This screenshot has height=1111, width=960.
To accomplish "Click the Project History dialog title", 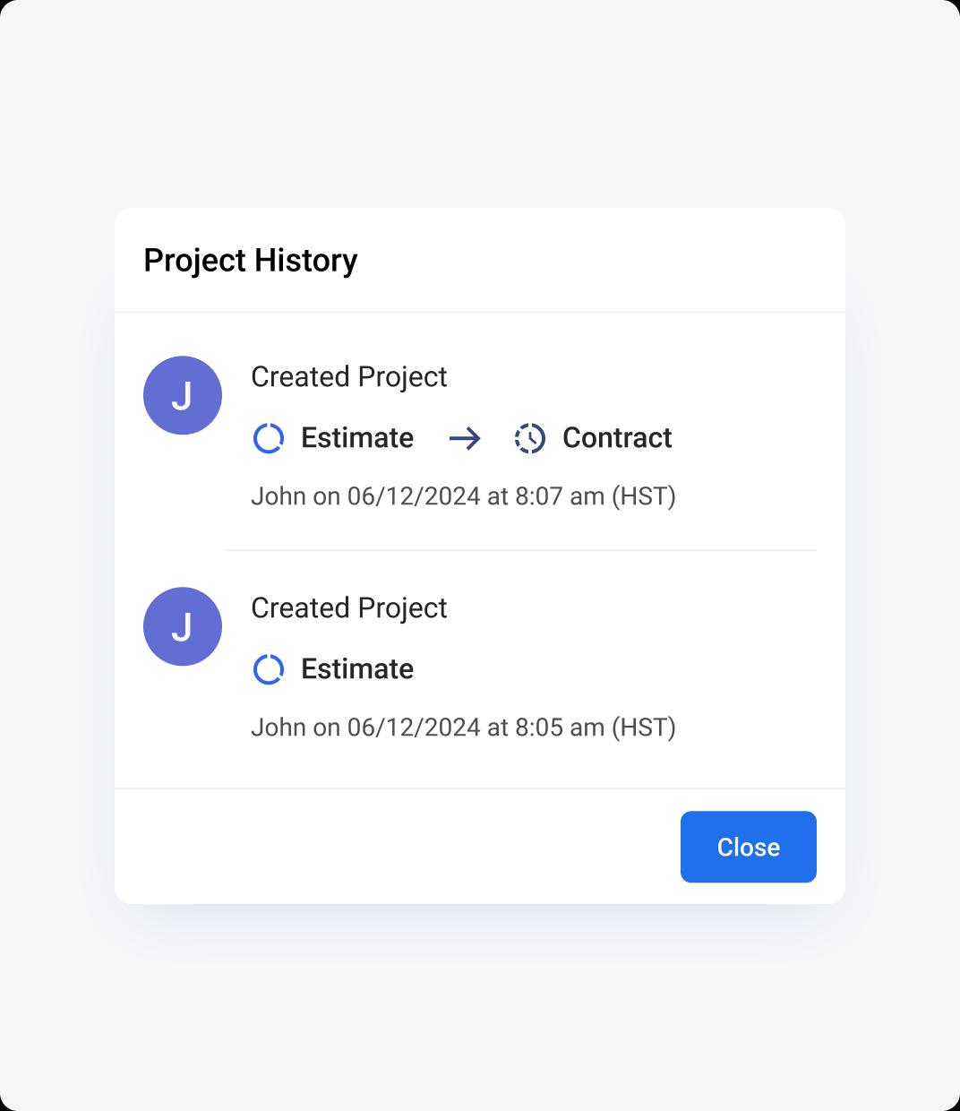I will click(251, 261).
